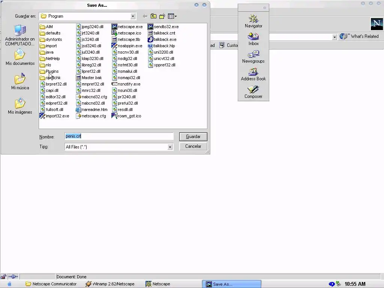Create a new folder in Program
Screen dimensions: 384x288
(x=162, y=16)
